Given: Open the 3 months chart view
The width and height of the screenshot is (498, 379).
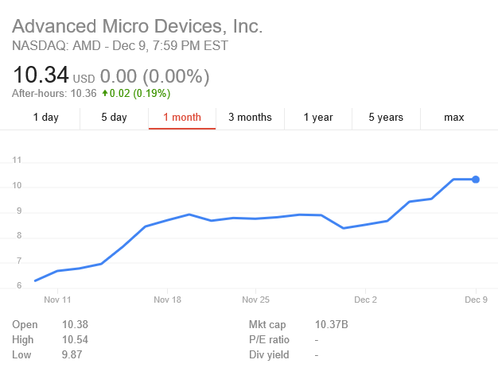Looking at the screenshot, I should tap(250, 118).
